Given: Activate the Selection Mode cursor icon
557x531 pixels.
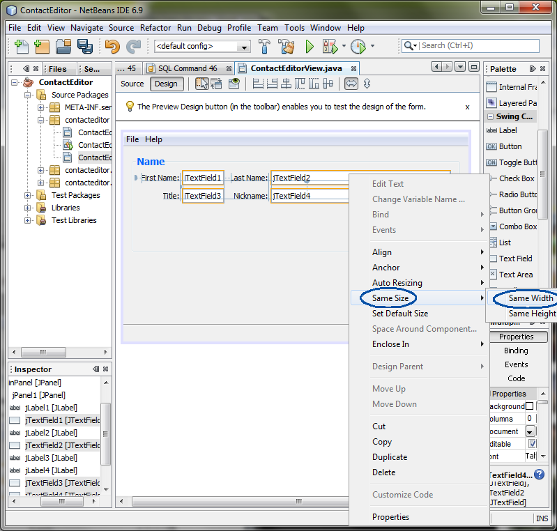Looking at the screenshot, I should [201, 84].
